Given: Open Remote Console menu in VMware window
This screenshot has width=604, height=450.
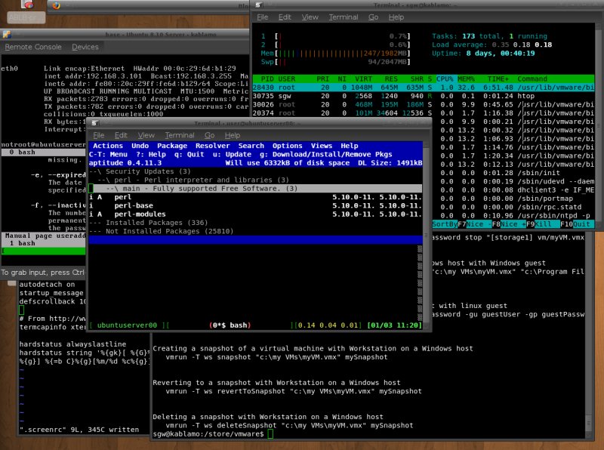Looking at the screenshot, I should tap(33, 47).
